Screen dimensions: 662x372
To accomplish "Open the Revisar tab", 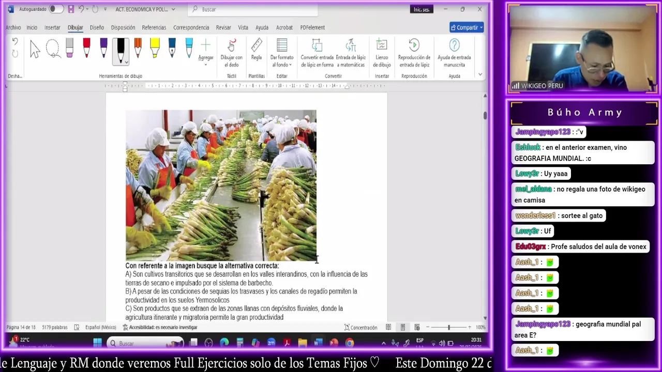I will point(223,27).
